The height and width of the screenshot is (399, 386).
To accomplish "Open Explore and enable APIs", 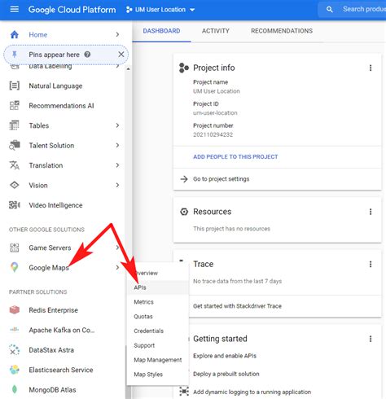I will coord(225,356).
